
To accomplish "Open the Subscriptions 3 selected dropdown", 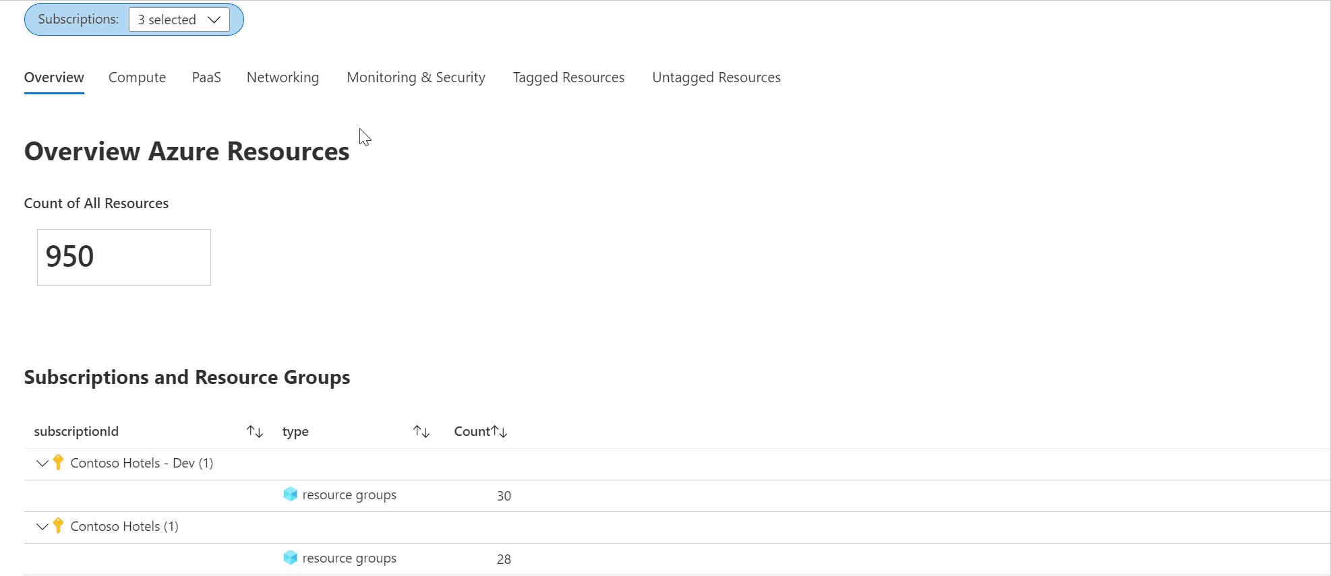I will tap(179, 20).
